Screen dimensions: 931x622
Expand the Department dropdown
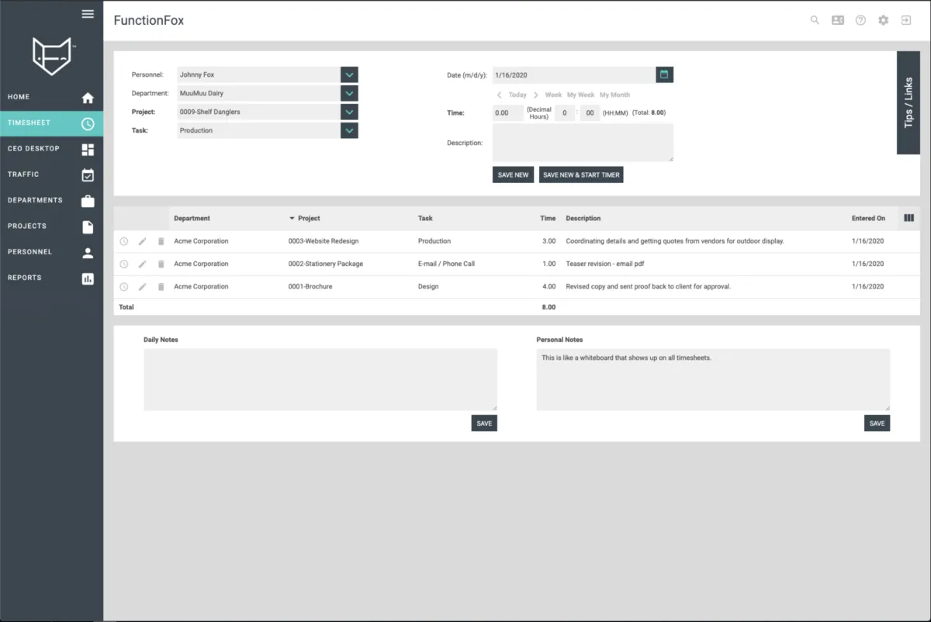pyautogui.click(x=349, y=93)
